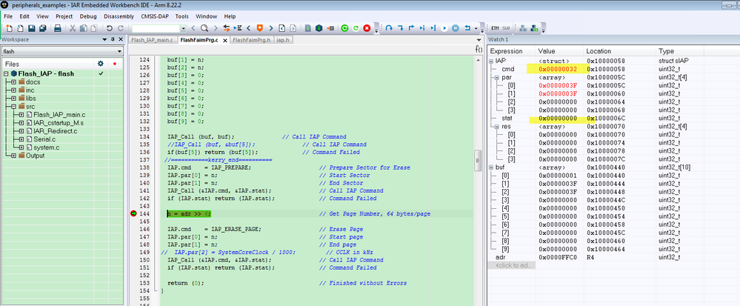This screenshot has width=740, height=306.
Task: Open the flash configuration dropdown in Workspace
Action: pos(119,51)
